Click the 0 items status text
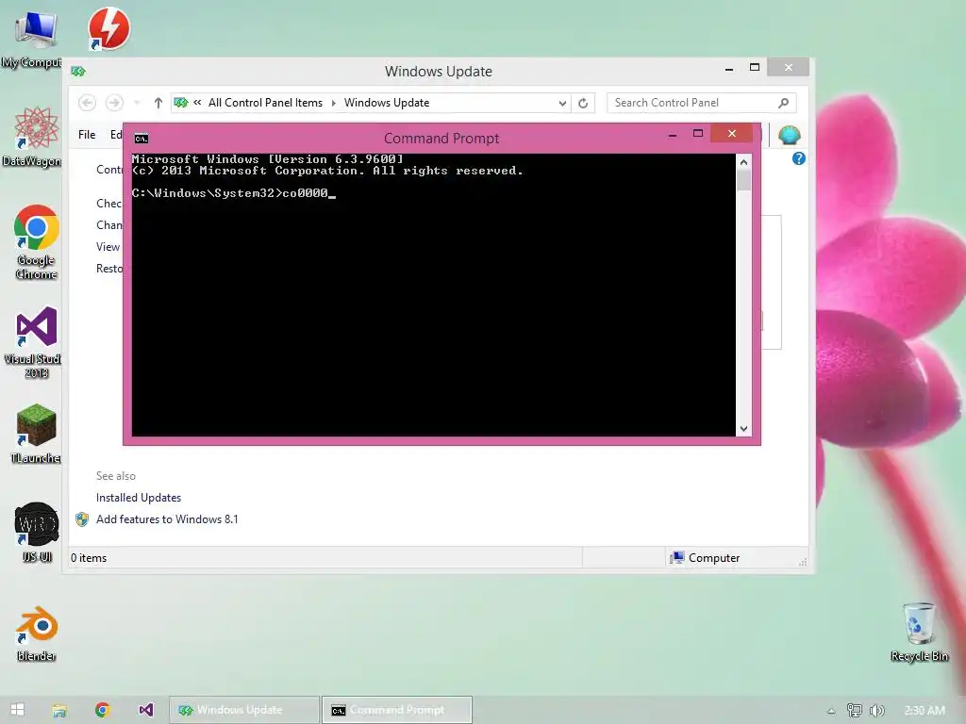Image resolution: width=966 pixels, height=724 pixels. (89, 558)
